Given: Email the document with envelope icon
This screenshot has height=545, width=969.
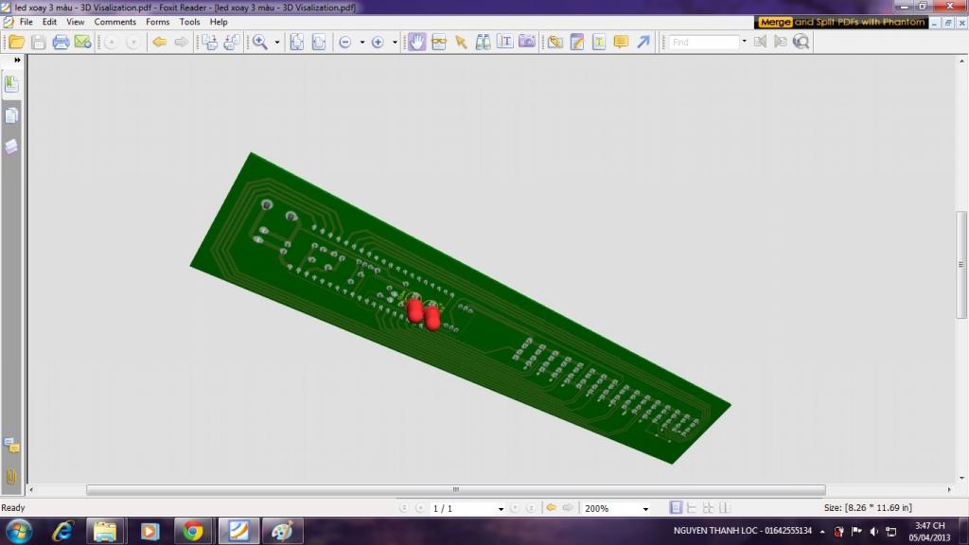Looking at the screenshot, I should click(x=82, y=42).
